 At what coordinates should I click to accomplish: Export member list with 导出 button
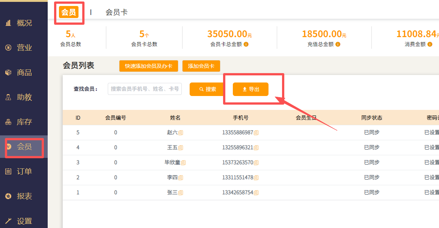[x=250, y=89]
